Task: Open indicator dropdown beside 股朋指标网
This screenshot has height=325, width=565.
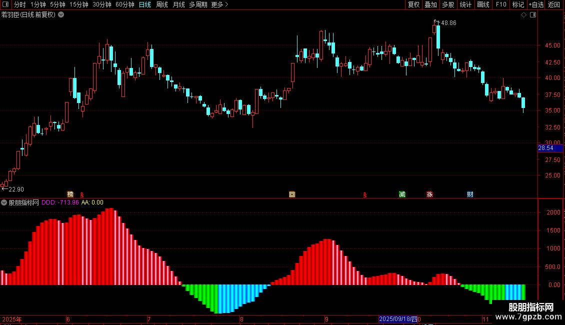Action: tap(4, 202)
